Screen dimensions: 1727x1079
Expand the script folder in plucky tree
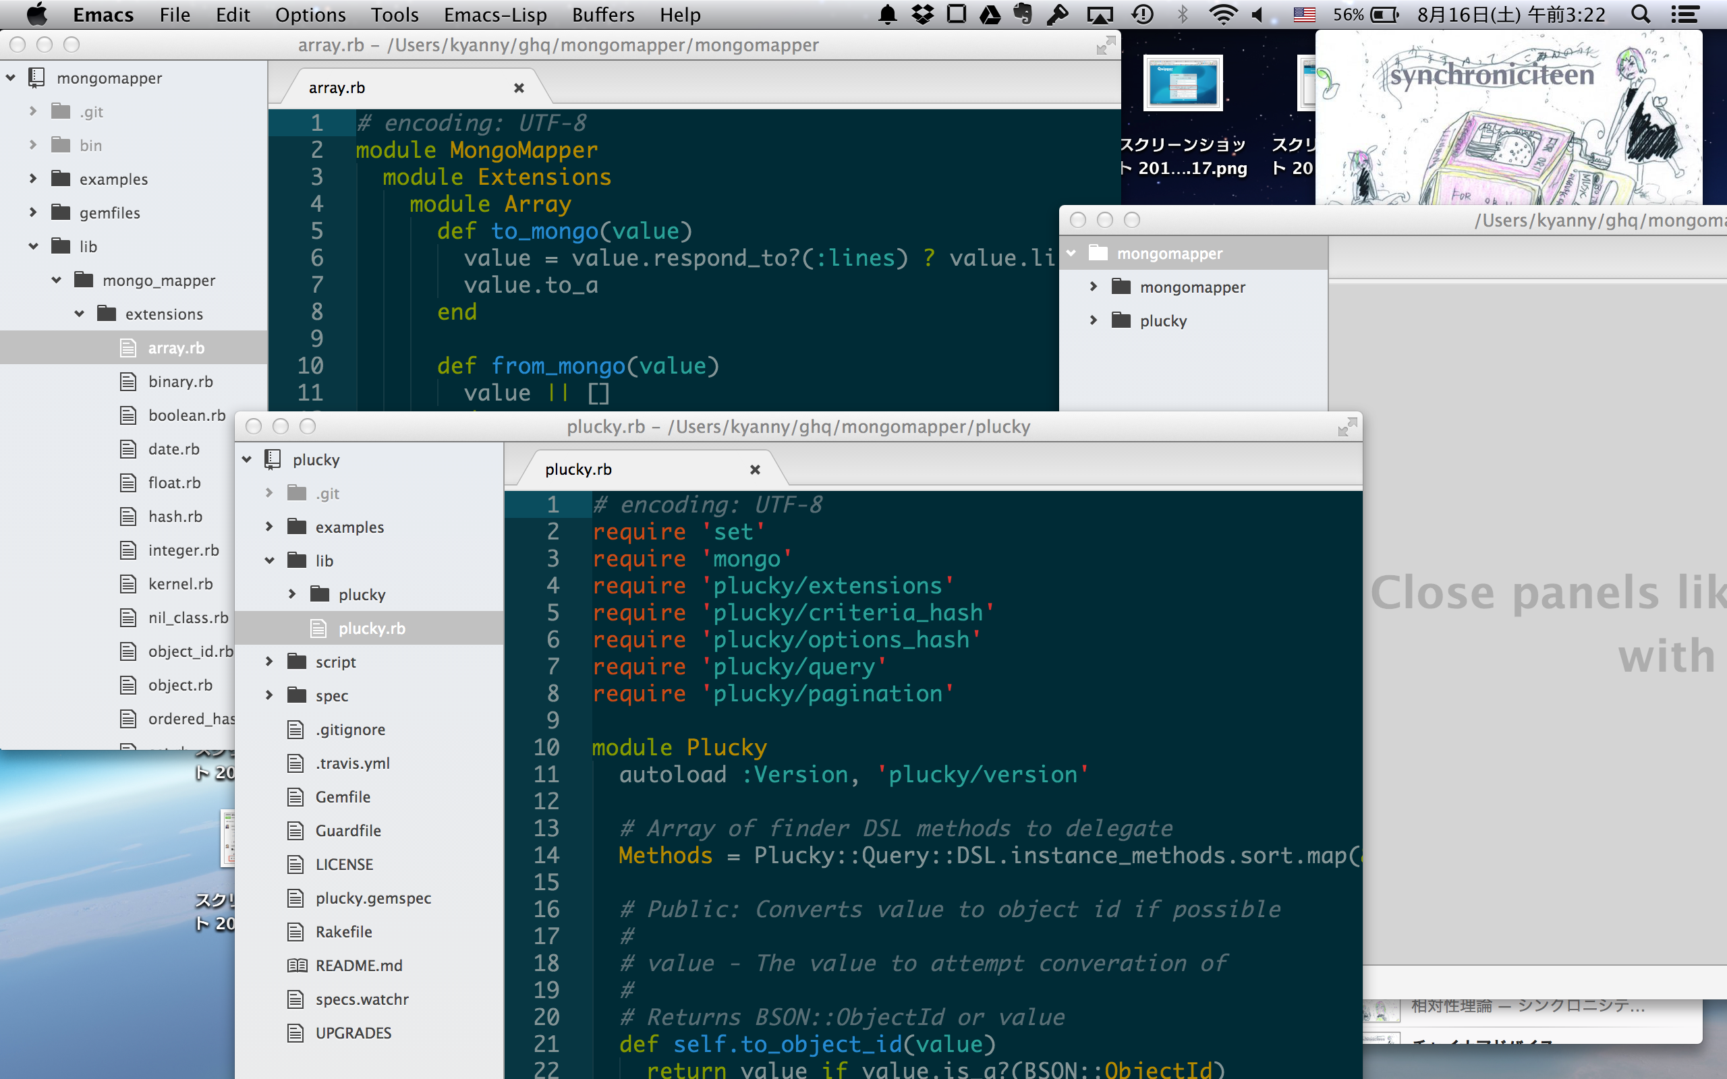(269, 662)
